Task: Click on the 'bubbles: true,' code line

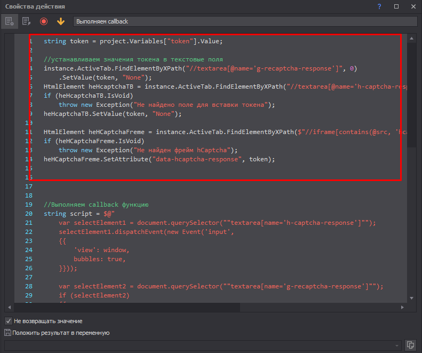Action: coord(100,259)
